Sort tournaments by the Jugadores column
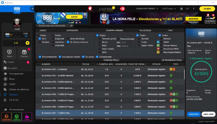This screenshot has width=217, height=124. tap(121, 64)
